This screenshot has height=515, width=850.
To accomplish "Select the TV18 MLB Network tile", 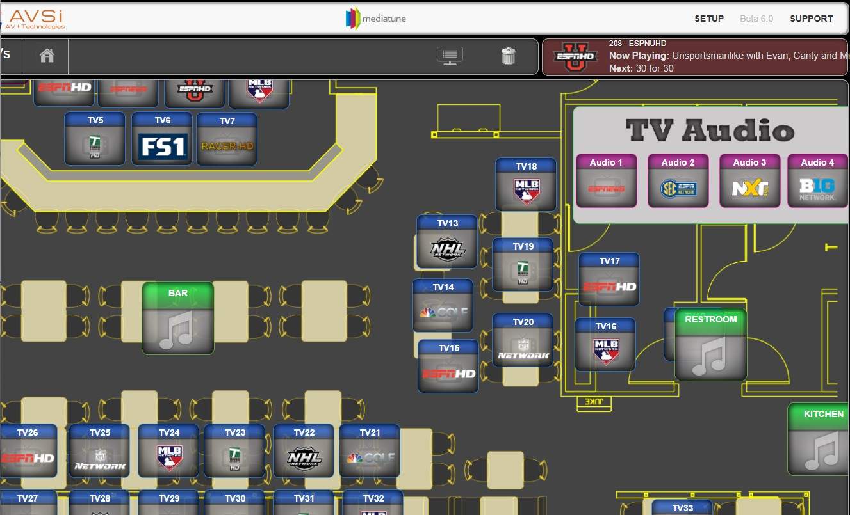I will point(526,185).
